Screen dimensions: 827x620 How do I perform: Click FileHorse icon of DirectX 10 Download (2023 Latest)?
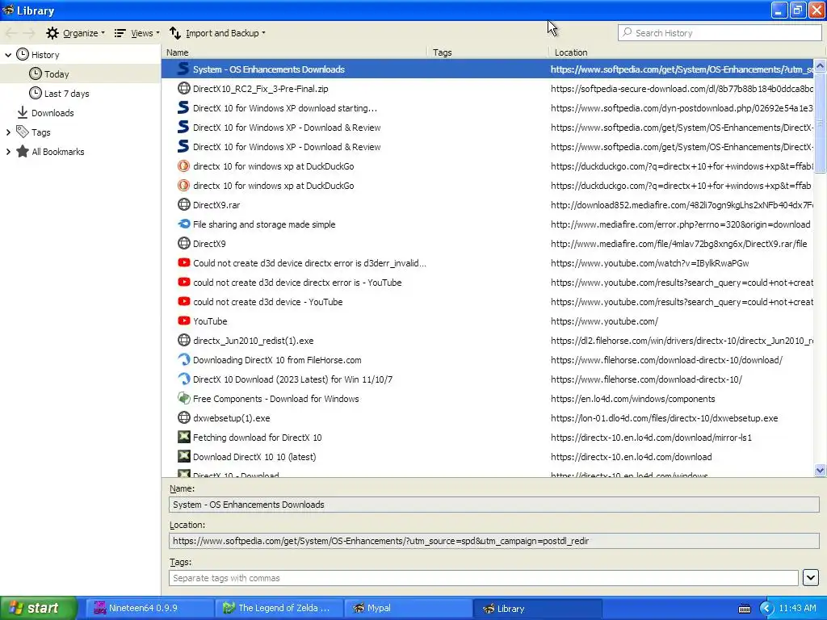(183, 379)
